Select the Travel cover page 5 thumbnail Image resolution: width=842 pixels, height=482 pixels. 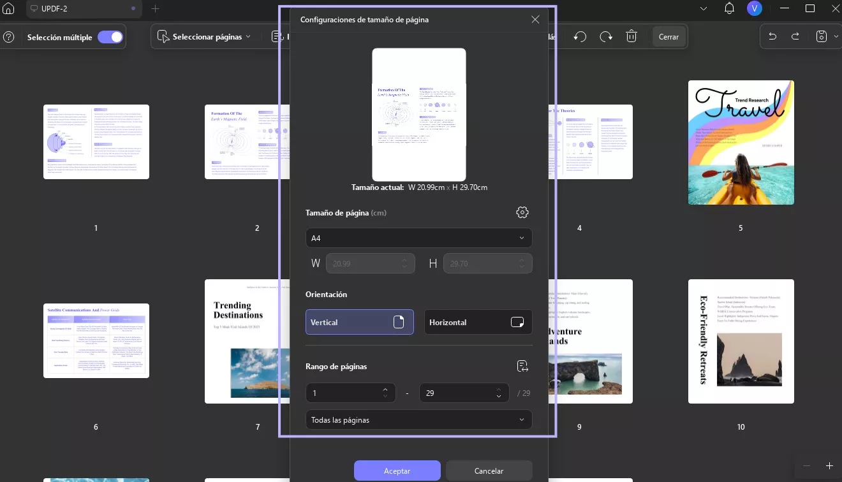[741, 142]
